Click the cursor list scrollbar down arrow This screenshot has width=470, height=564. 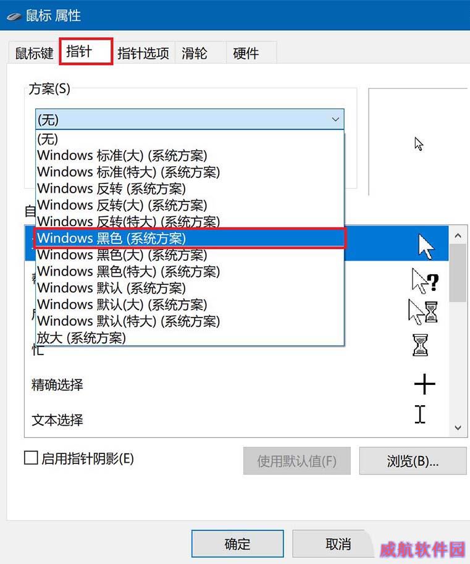458,427
